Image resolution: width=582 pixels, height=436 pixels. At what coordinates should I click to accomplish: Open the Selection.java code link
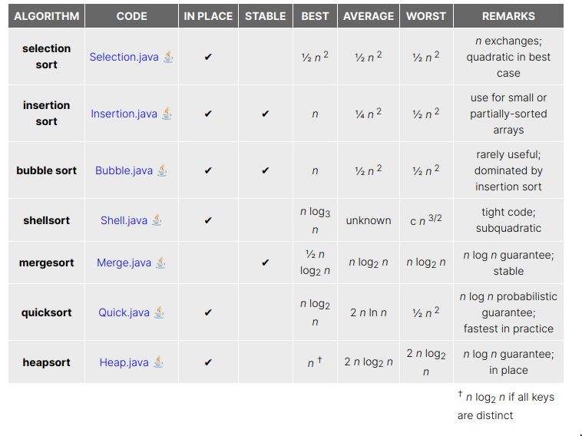coord(124,57)
